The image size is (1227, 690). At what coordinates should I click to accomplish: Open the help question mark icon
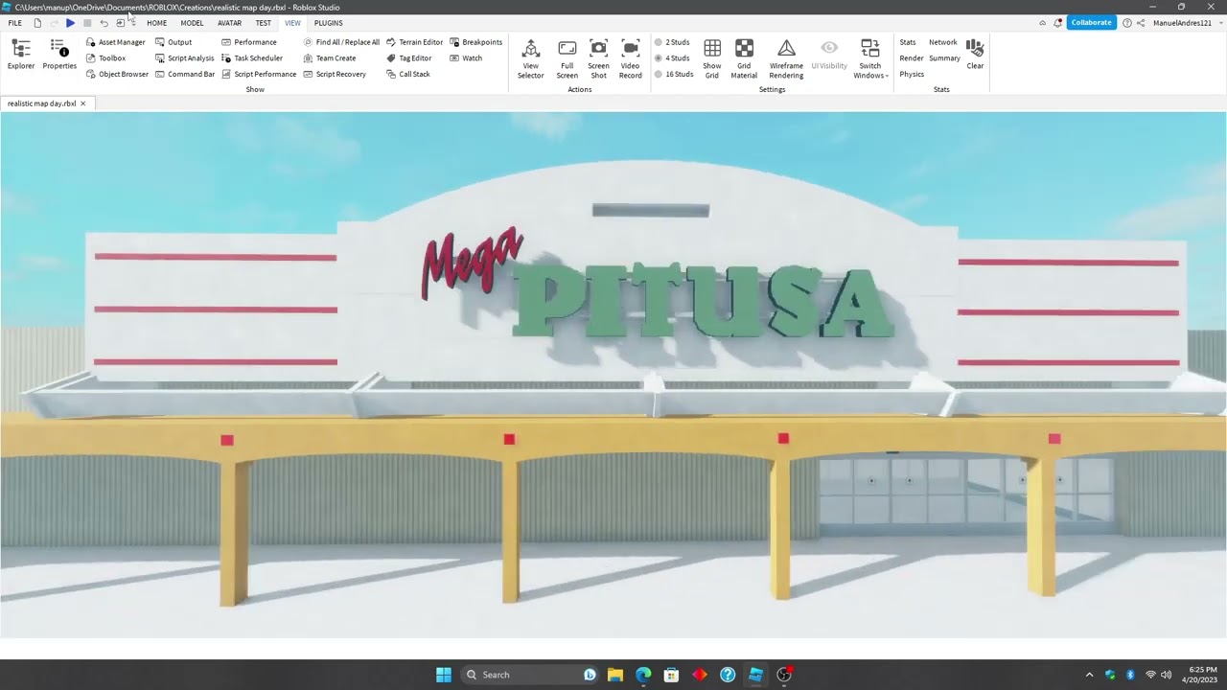coord(1127,23)
